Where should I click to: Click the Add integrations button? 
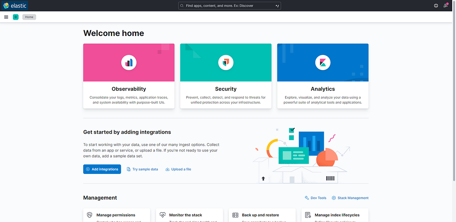(x=102, y=169)
